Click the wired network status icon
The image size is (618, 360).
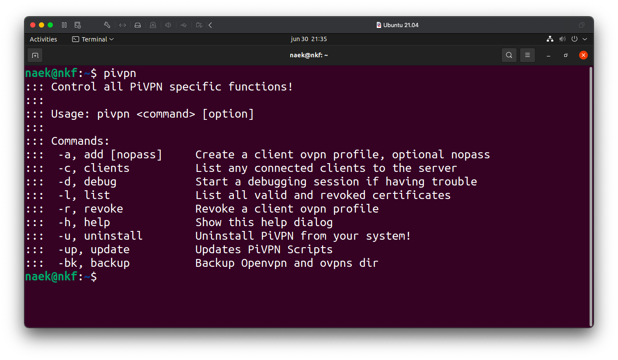tap(550, 39)
